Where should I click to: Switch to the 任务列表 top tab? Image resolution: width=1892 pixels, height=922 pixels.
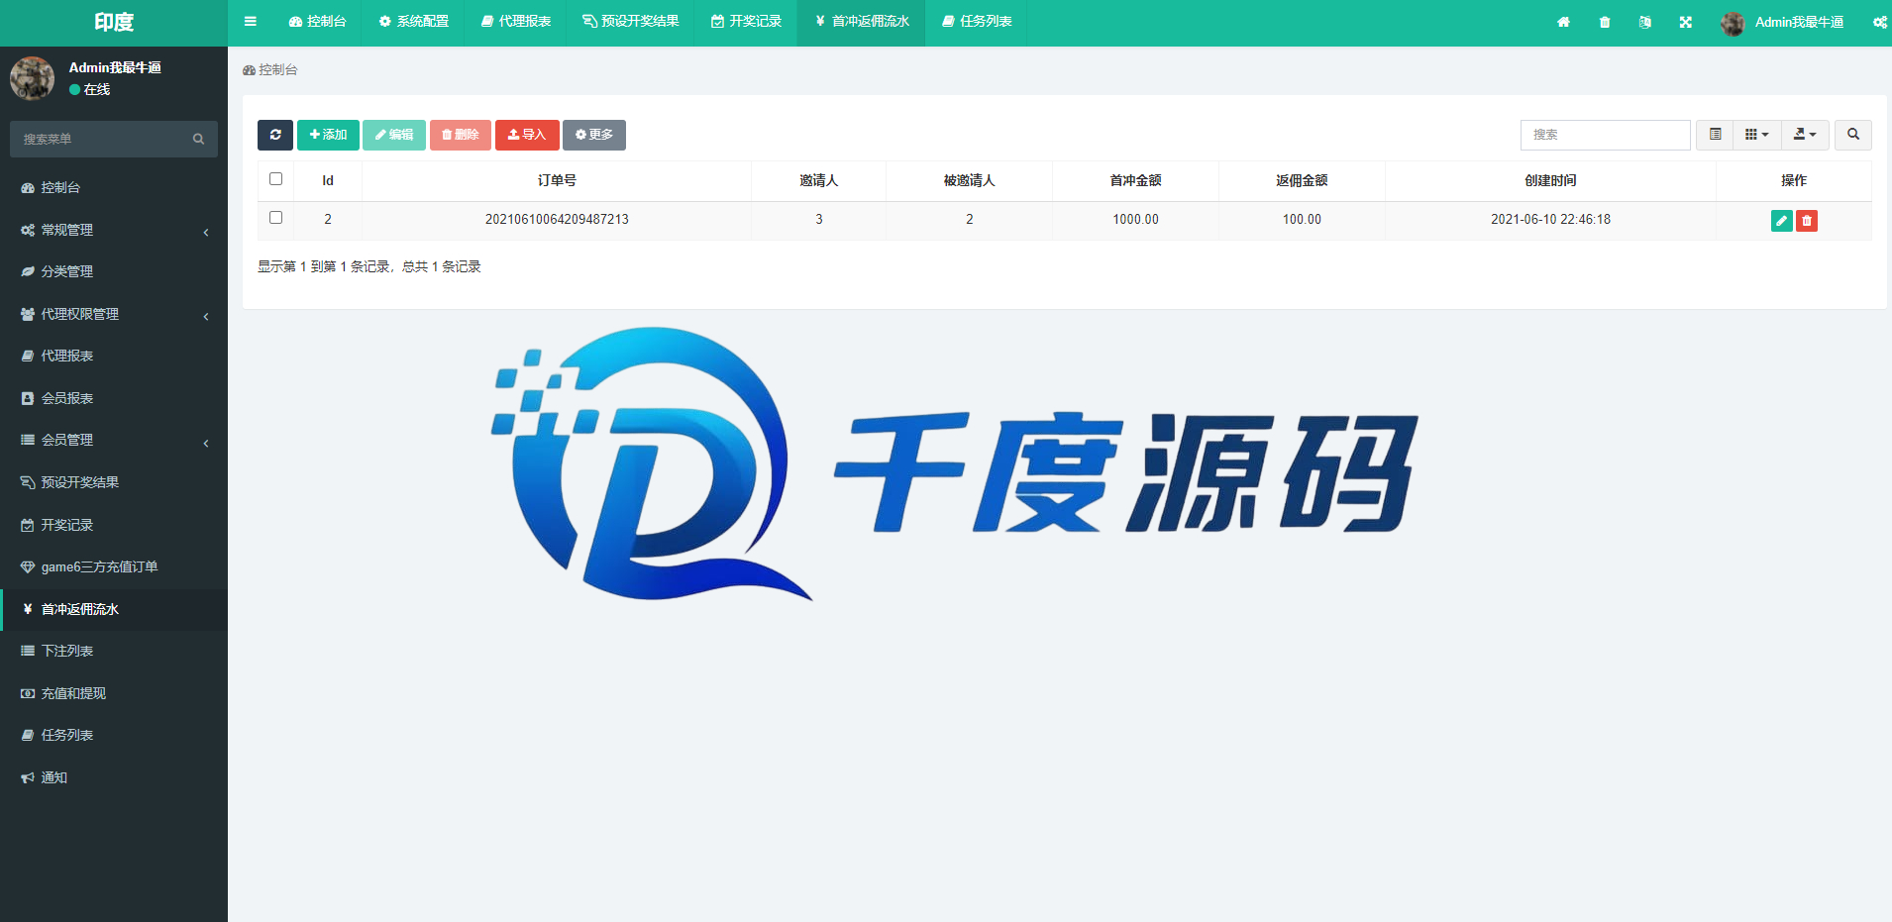977,22
